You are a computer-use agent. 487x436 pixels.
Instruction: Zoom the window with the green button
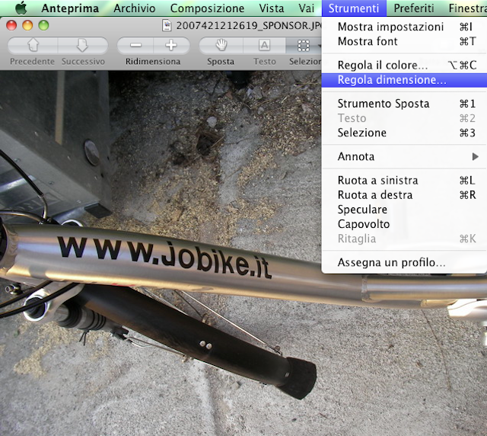pyautogui.click(x=43, y=25)
